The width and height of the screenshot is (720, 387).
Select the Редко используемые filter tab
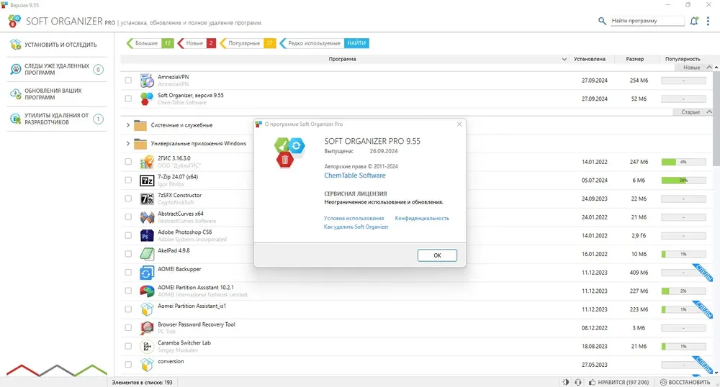coord(311,43)
